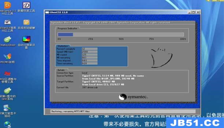Click the 'Source Partition' label
The image size is (224, 128).
[65, 76]
